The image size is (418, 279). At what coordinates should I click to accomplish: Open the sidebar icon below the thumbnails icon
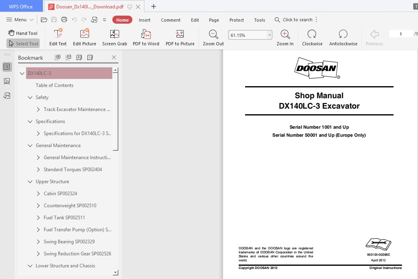7,95
